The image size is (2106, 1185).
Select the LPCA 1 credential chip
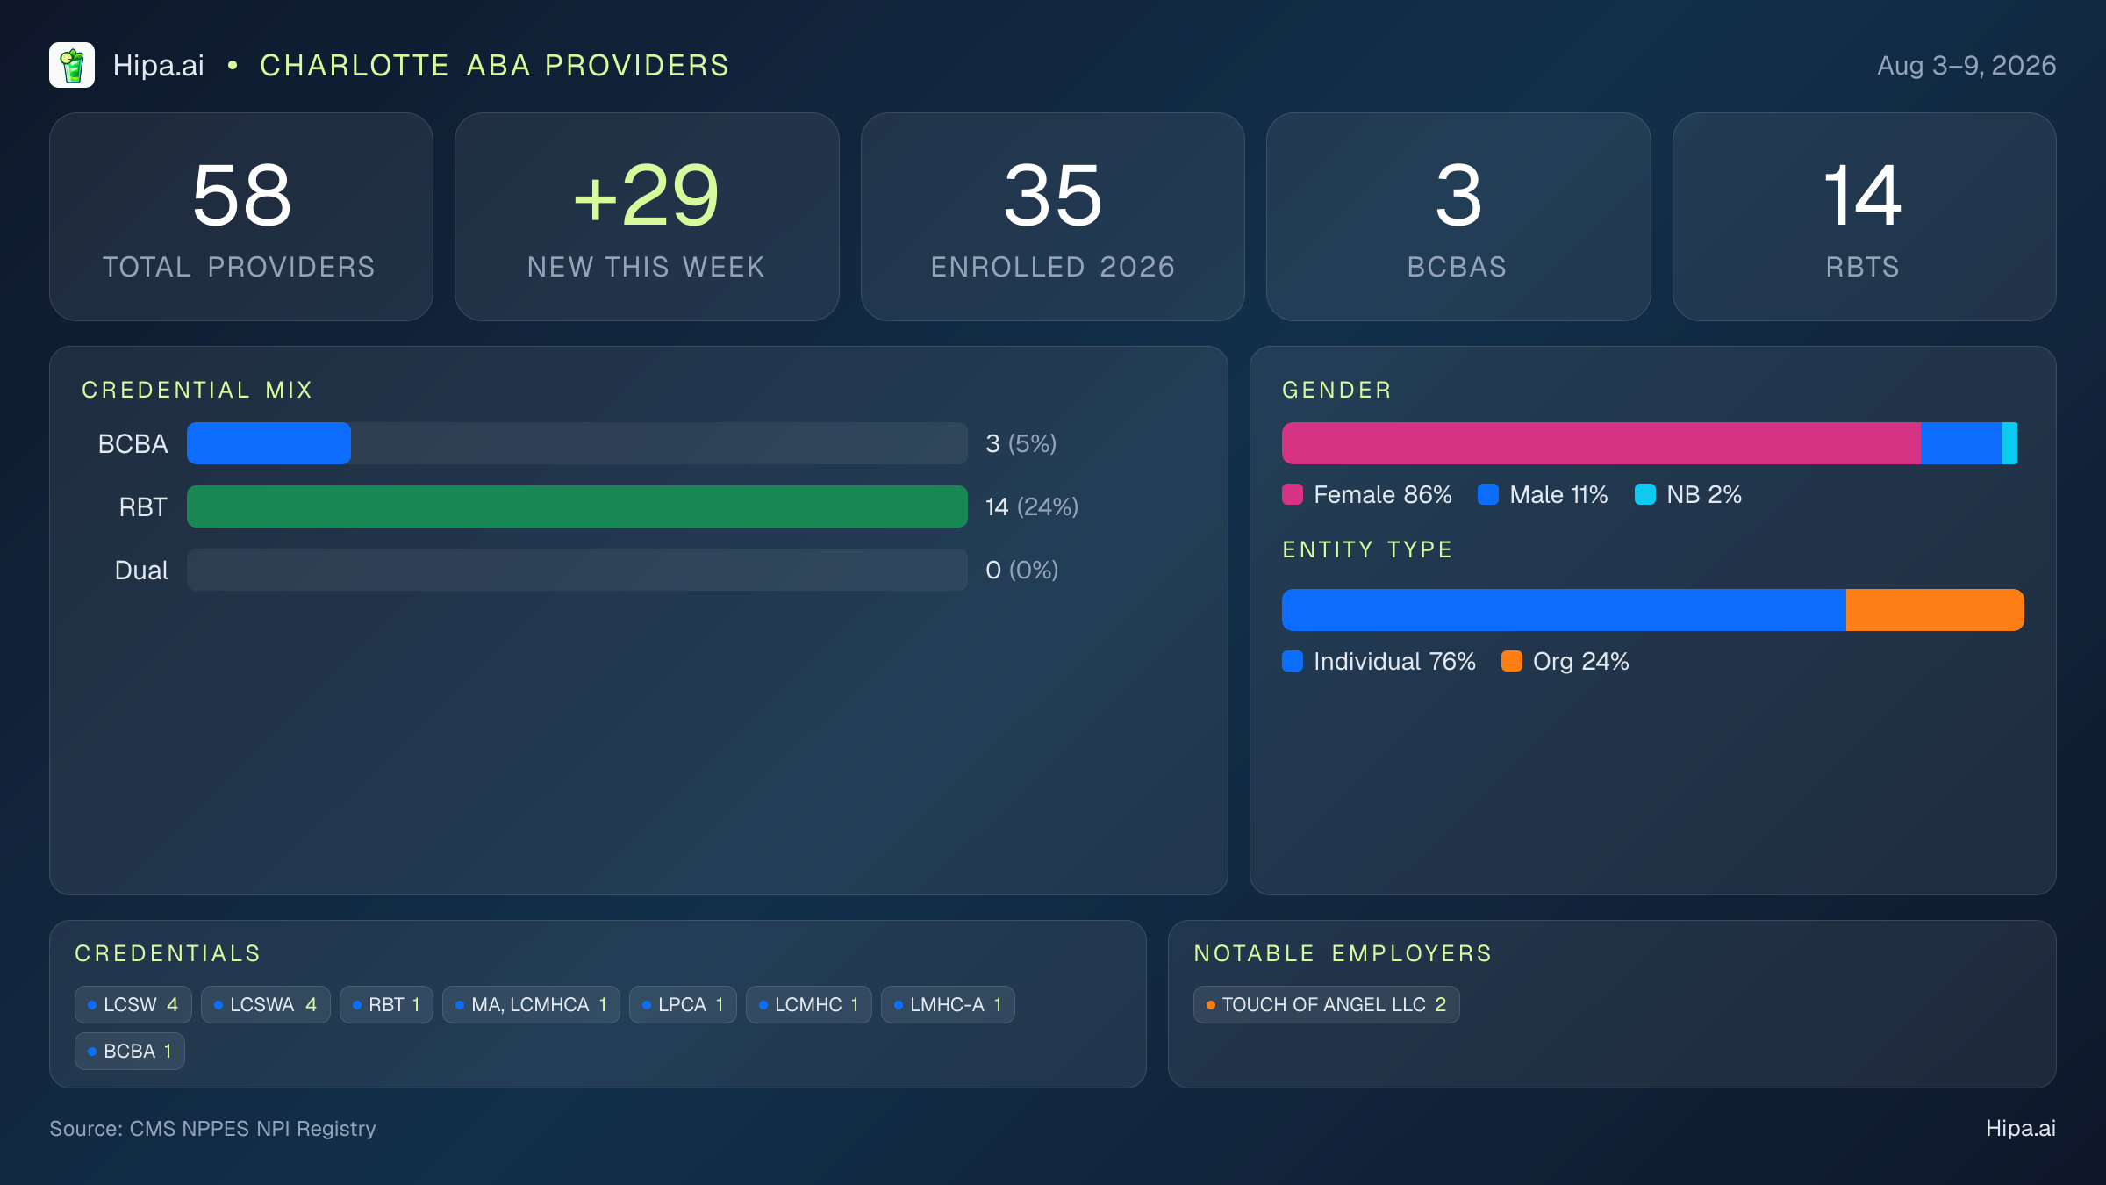coord(683,1004)
